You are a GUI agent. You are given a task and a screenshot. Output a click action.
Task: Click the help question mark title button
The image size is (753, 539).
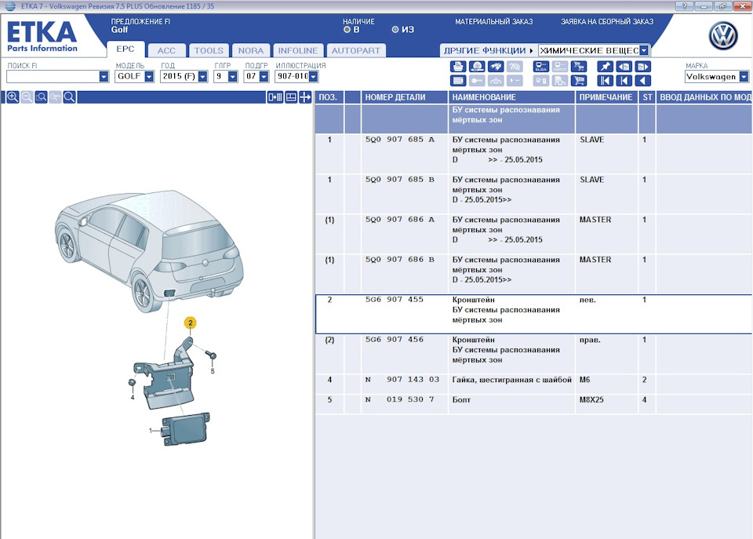click(684, 6)
